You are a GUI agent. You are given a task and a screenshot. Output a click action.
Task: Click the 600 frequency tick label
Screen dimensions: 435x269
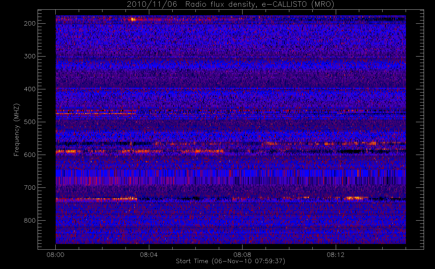tap(30, 155)
